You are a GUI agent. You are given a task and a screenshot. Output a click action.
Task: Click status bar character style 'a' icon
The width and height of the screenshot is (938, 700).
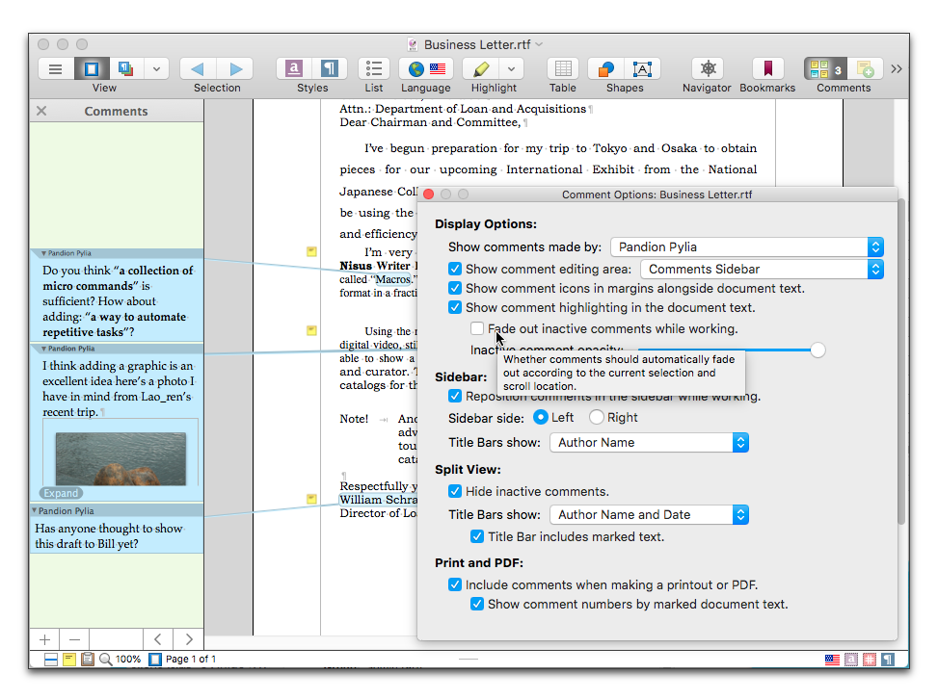tap(851, 660)
